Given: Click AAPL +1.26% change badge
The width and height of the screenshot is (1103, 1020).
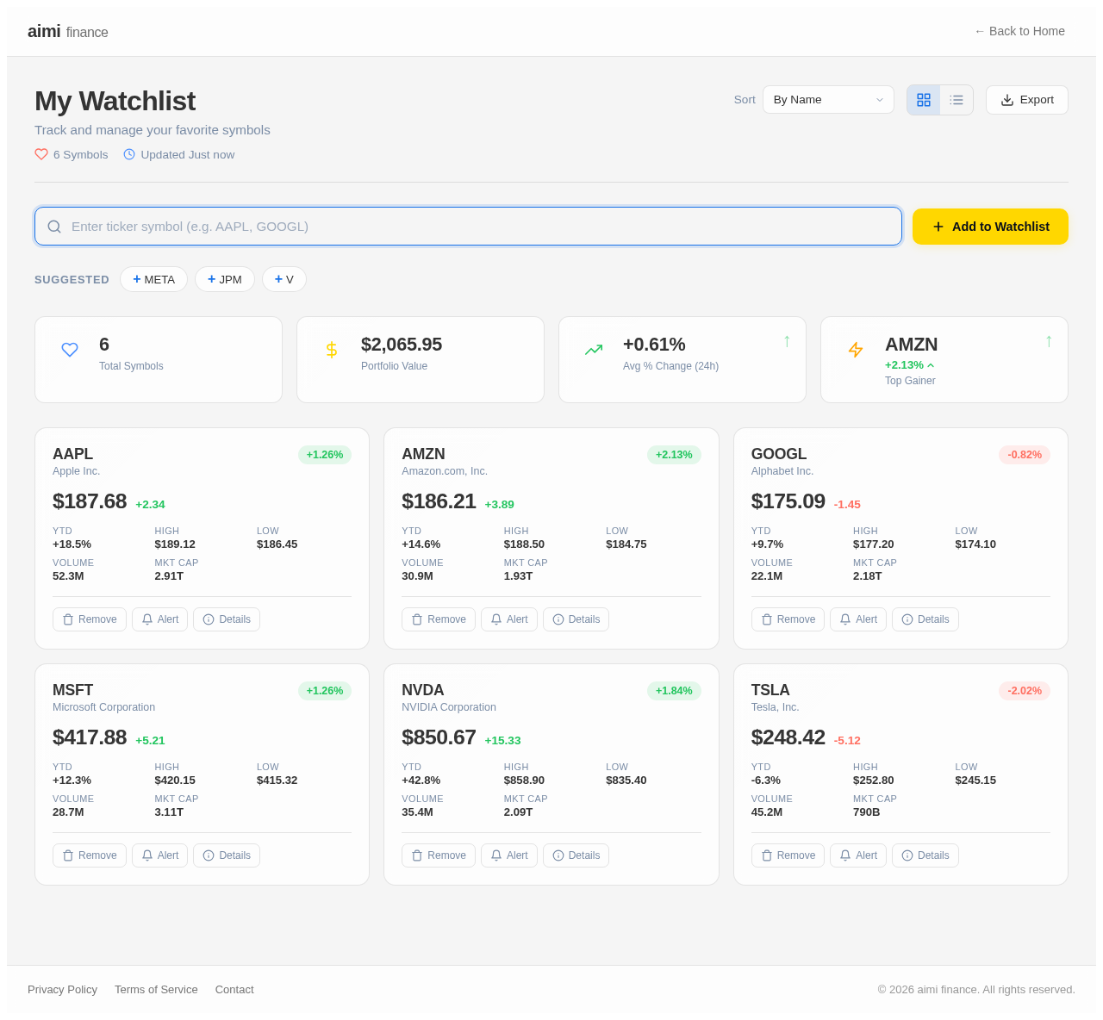Looking at the screenshot, I should (325, 455).
